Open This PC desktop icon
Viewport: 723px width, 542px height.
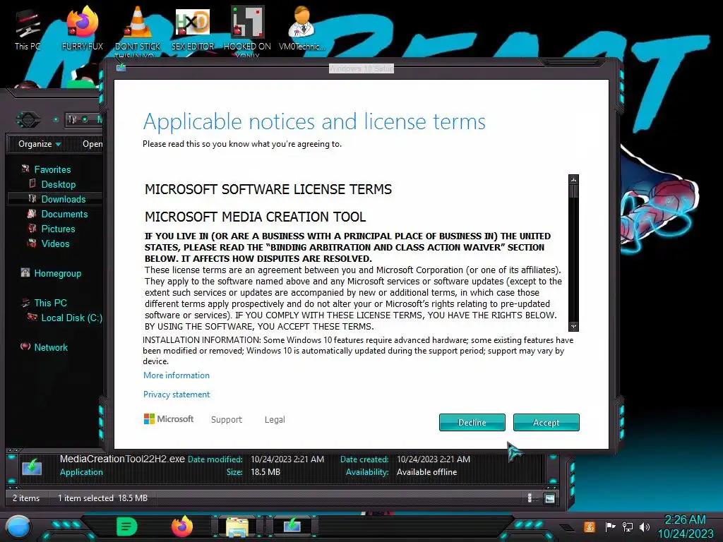28,30
